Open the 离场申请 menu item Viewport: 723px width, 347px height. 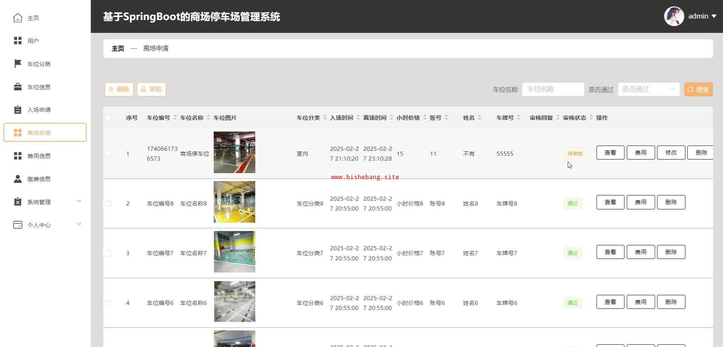tap(45, 133)
